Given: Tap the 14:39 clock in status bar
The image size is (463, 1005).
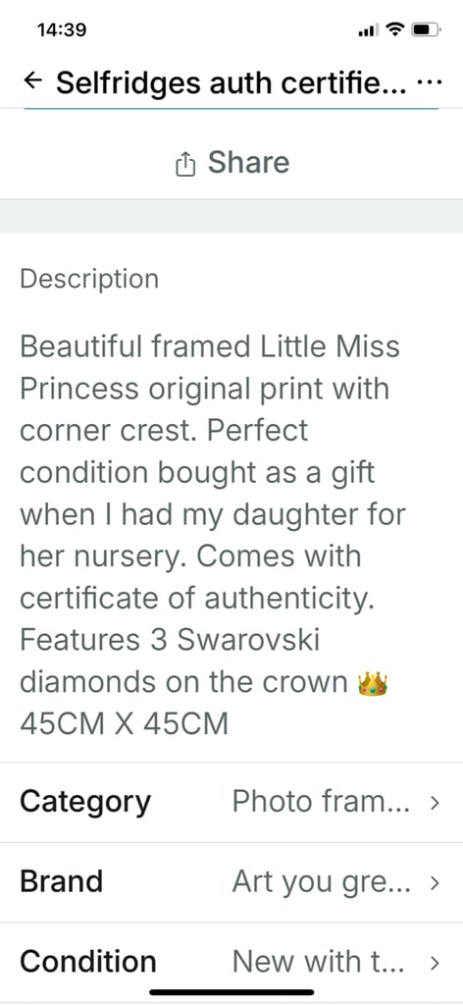Looking at the screenshot, I should pyautogui.click(x=62, y=29).
